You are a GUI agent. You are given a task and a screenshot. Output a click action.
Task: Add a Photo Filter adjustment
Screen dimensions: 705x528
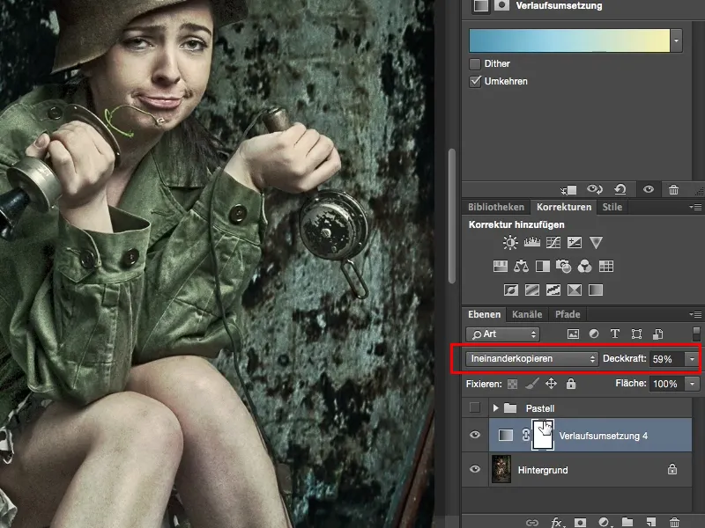pyautogui.click(x=565, y=266)
